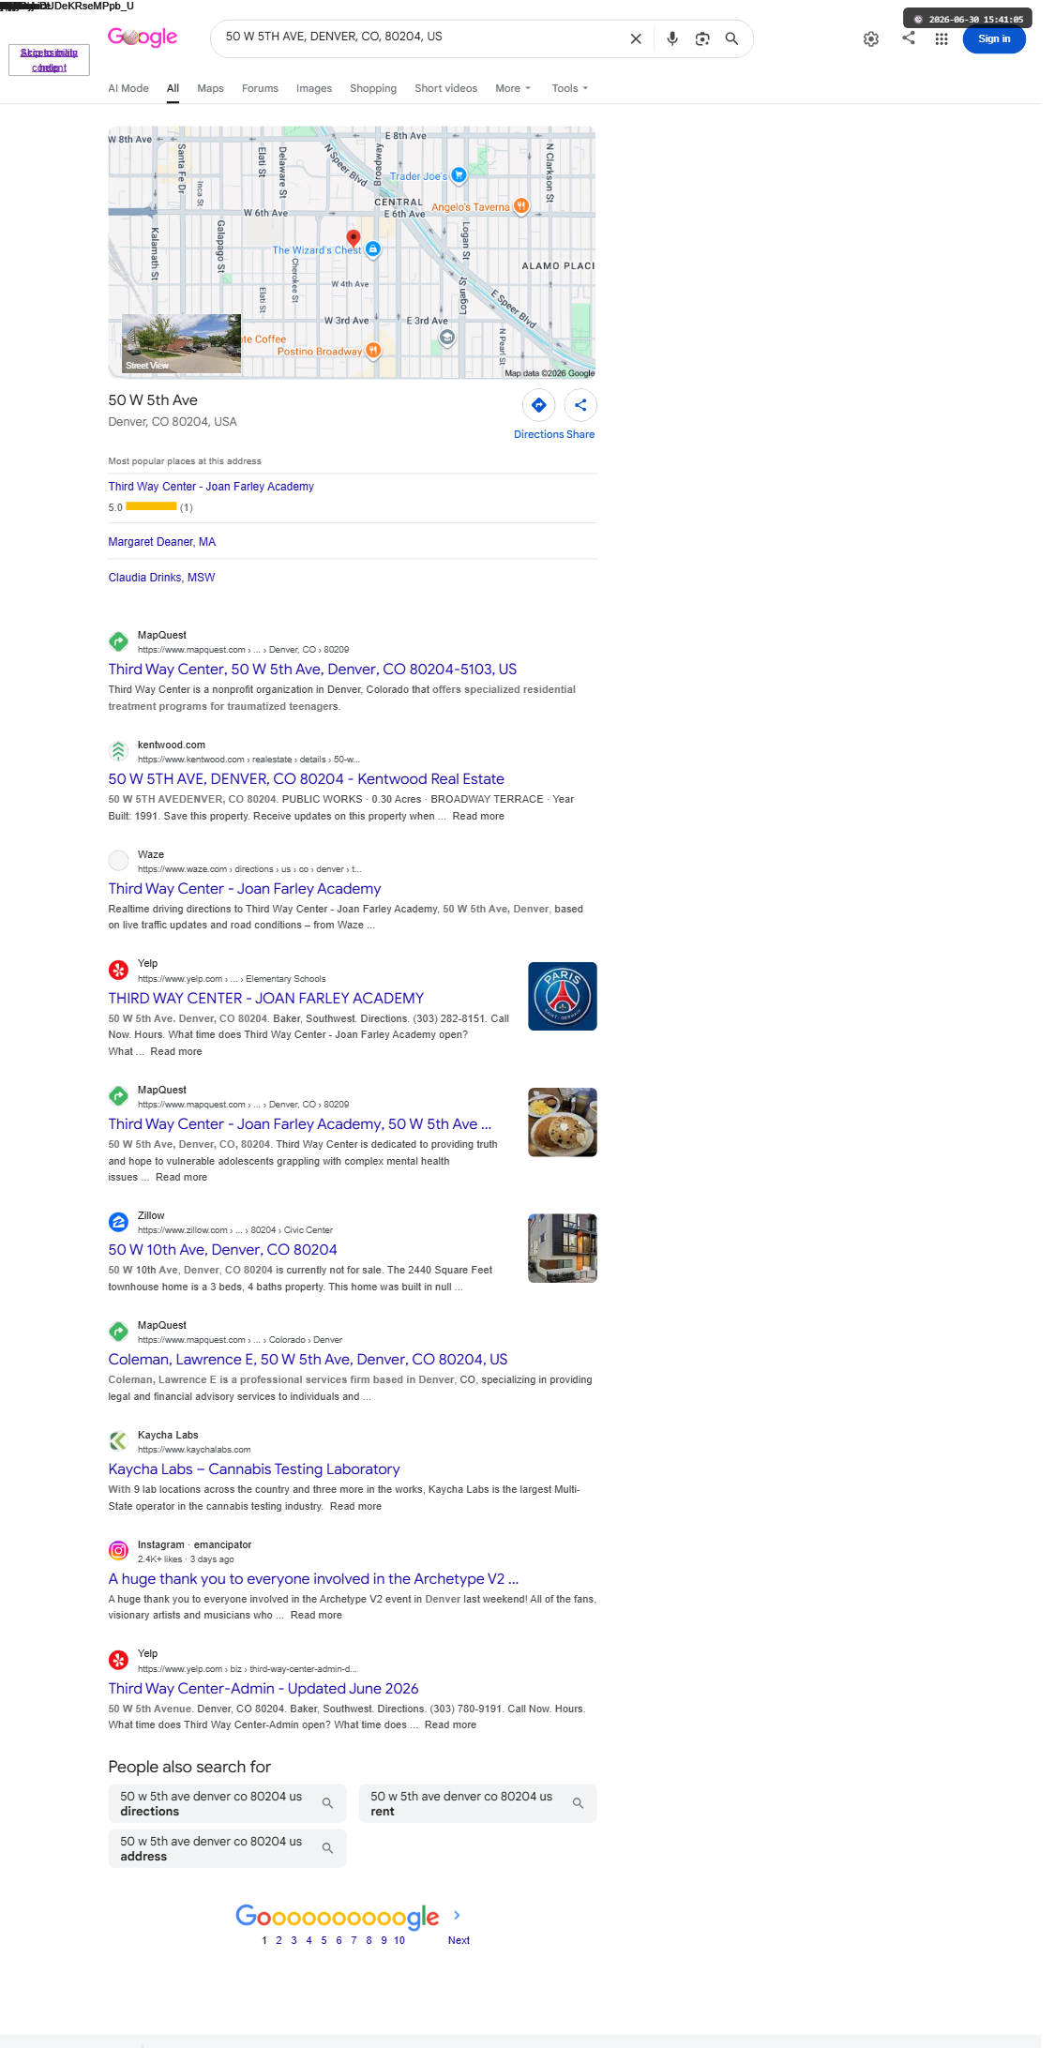Open the Tools dropdown

[570, 88]
